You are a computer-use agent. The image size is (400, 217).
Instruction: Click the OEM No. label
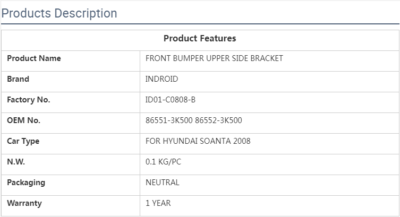(23, 120)
